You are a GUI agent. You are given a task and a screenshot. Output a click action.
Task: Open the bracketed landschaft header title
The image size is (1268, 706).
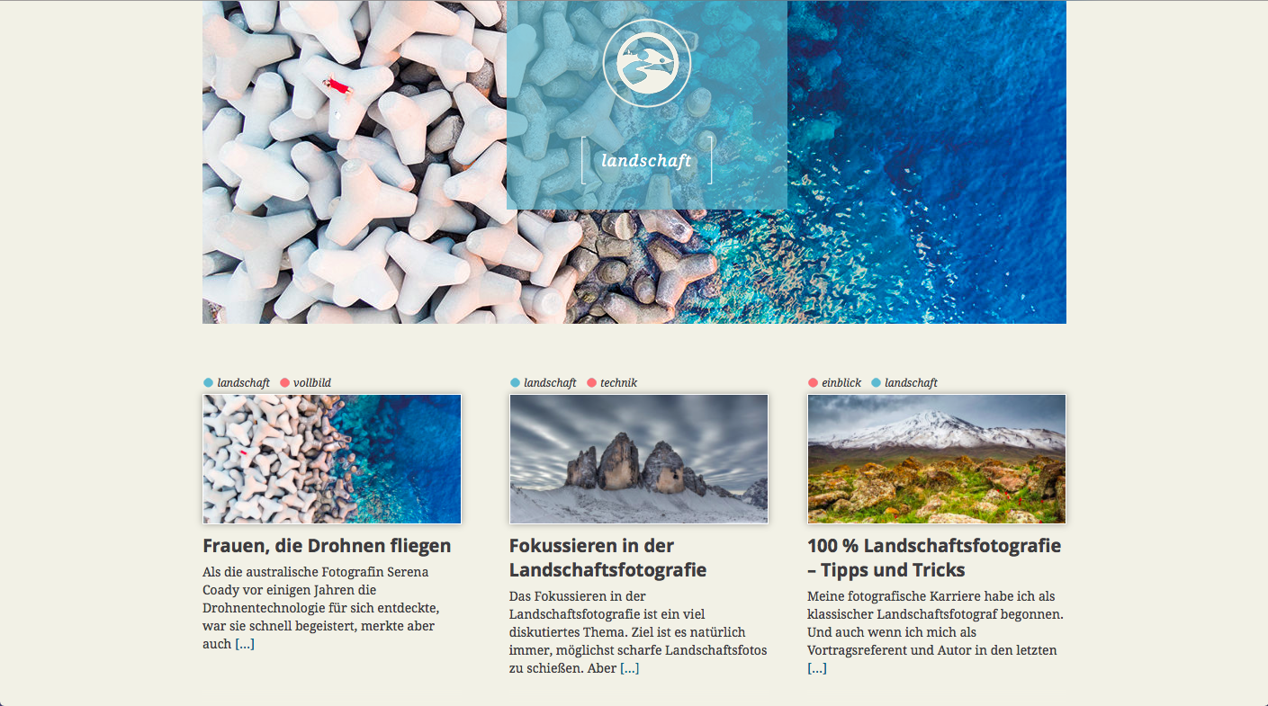(x=646, y=161)
